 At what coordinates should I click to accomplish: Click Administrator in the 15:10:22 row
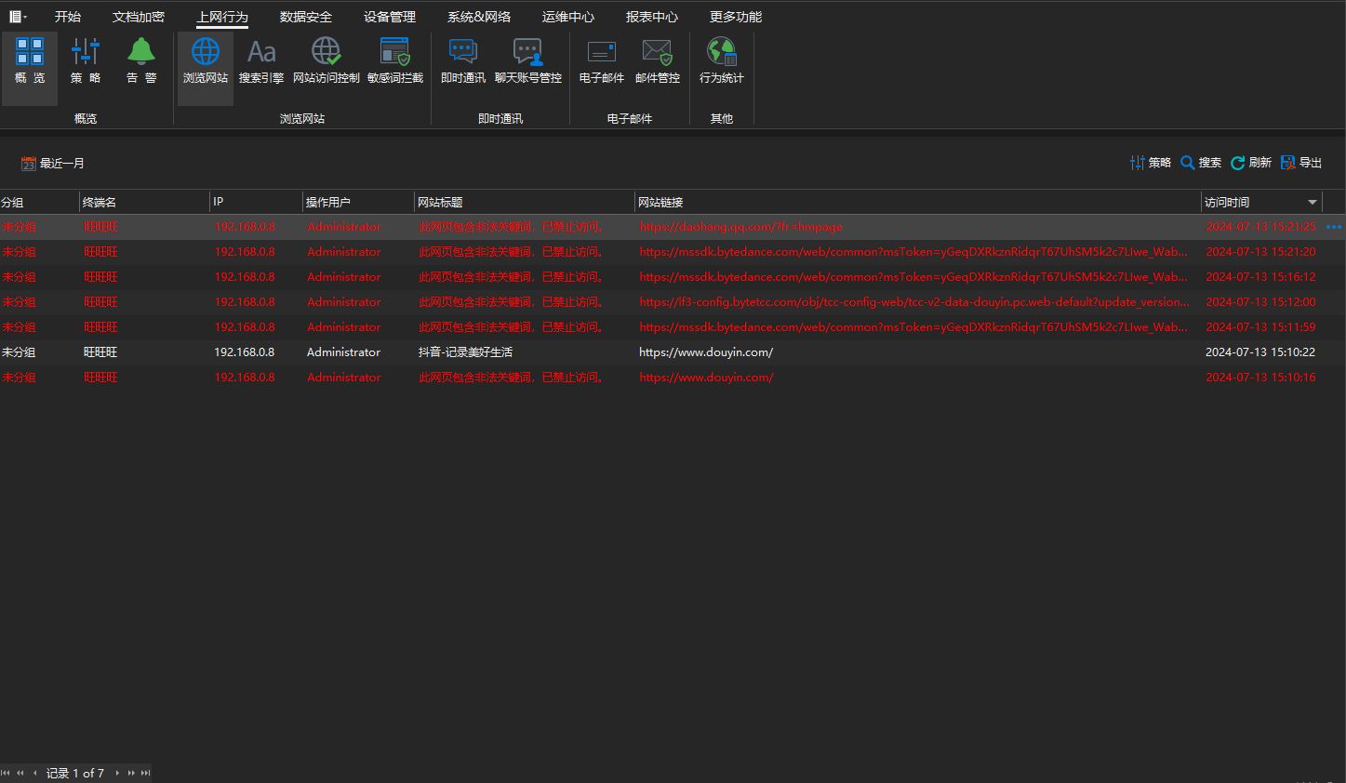tap(344, 352)
